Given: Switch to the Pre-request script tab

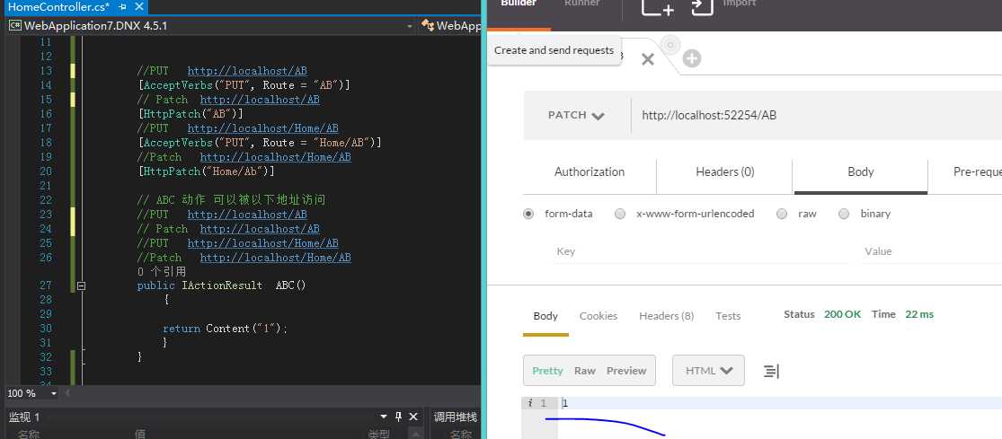Looking at the screenshot, I should click(977, 172).
